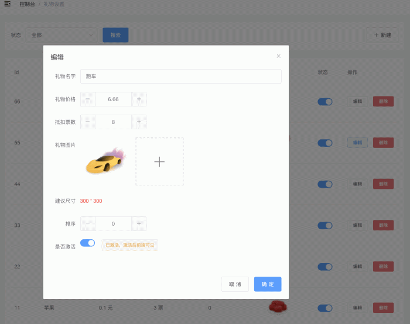This screenshot has width=410, height=324.
Task: Toggle status switch for row id 44
Action: 325,184
